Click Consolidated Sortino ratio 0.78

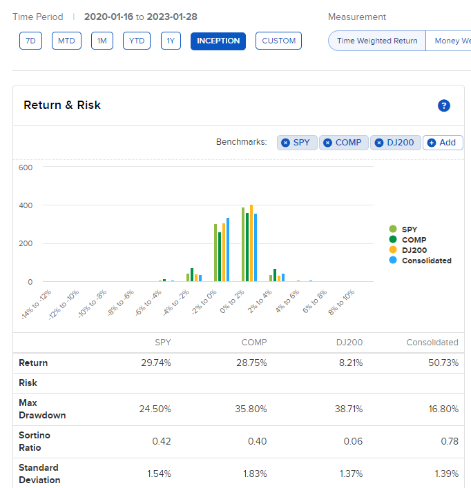pos(450,441)
